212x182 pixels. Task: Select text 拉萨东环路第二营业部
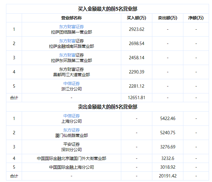click(71, 60)
